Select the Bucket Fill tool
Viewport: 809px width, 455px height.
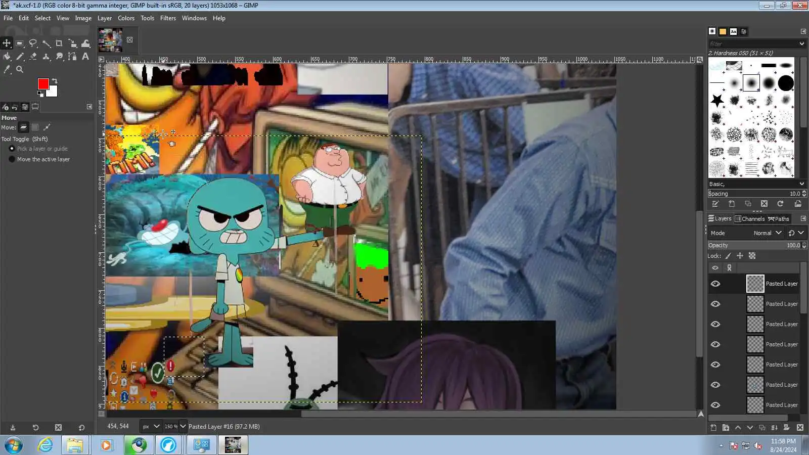click(7, 57)
